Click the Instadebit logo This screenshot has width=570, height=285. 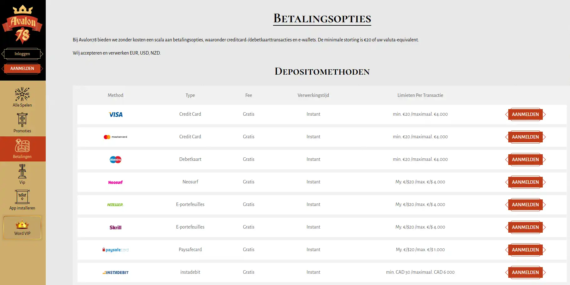(115, 272)
